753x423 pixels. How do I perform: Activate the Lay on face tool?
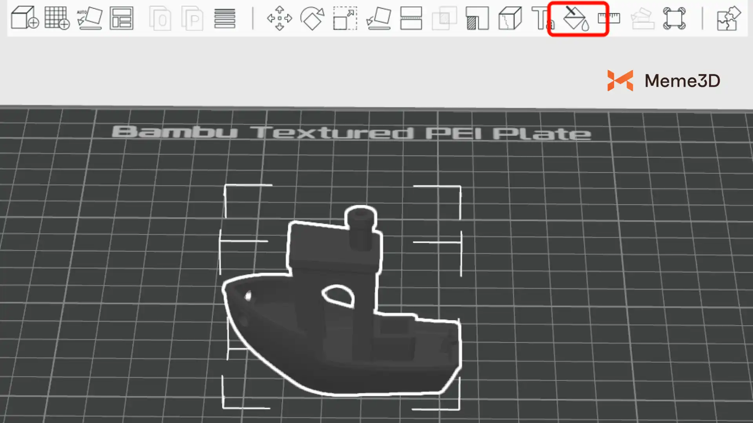[x=378, y=18]
